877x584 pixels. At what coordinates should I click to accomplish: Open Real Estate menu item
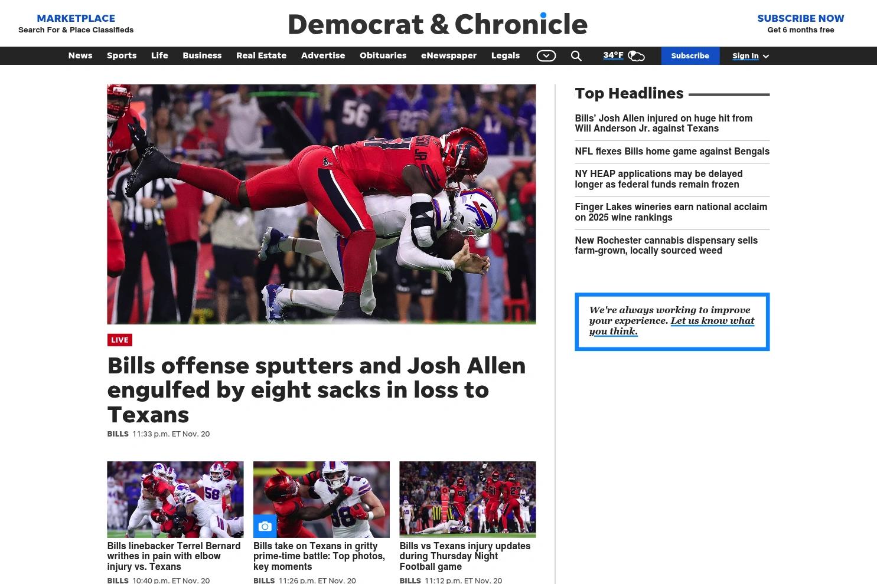261,55
